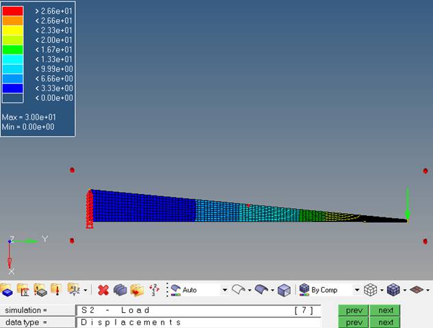
Task: Click next button for simulation
Action: pyautogui.click(x=385, y=310)
